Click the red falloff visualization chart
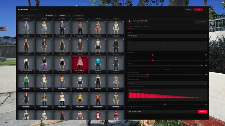 (x=167, y=95)
